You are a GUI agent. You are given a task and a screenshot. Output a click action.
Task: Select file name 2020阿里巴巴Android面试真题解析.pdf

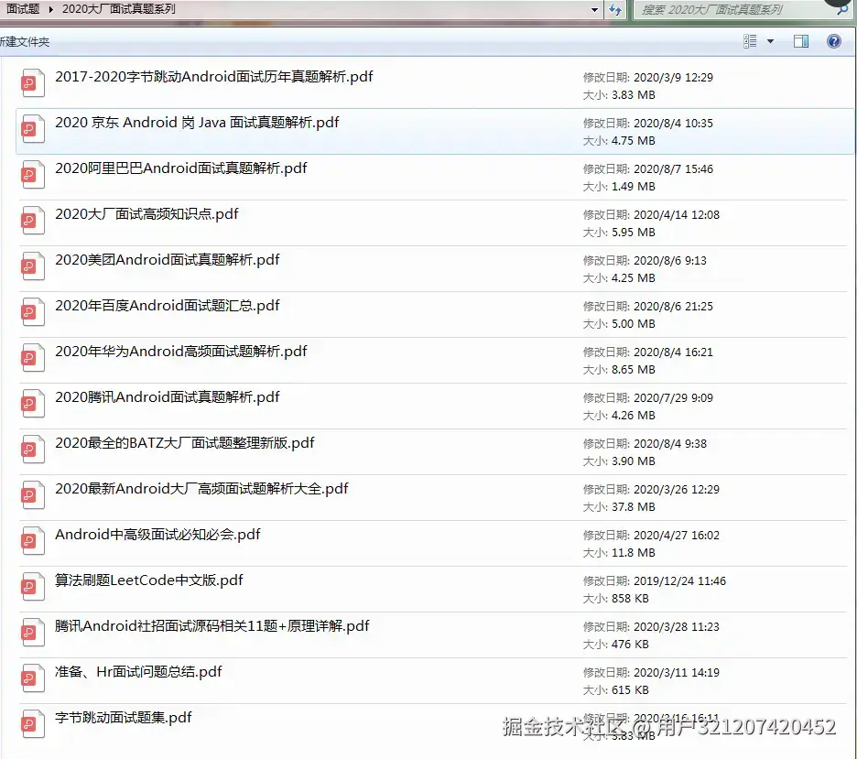click(x=181, y=168)
